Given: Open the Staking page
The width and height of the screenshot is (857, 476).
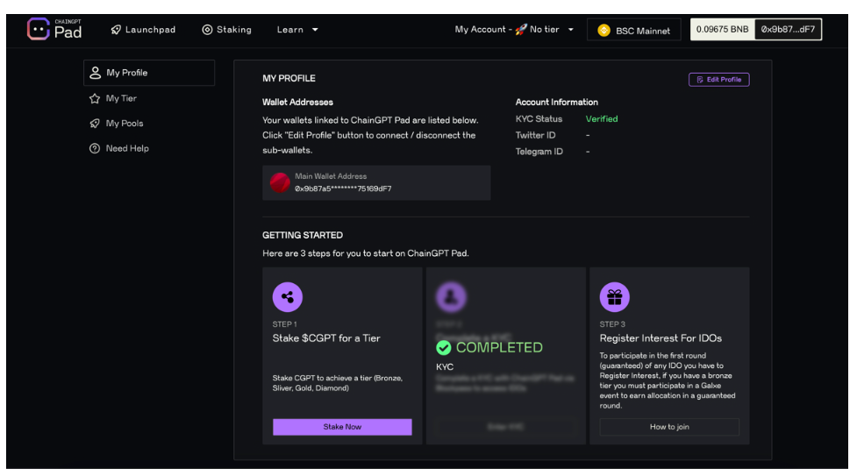Looking at the screenshot, I should click(227, 30).
